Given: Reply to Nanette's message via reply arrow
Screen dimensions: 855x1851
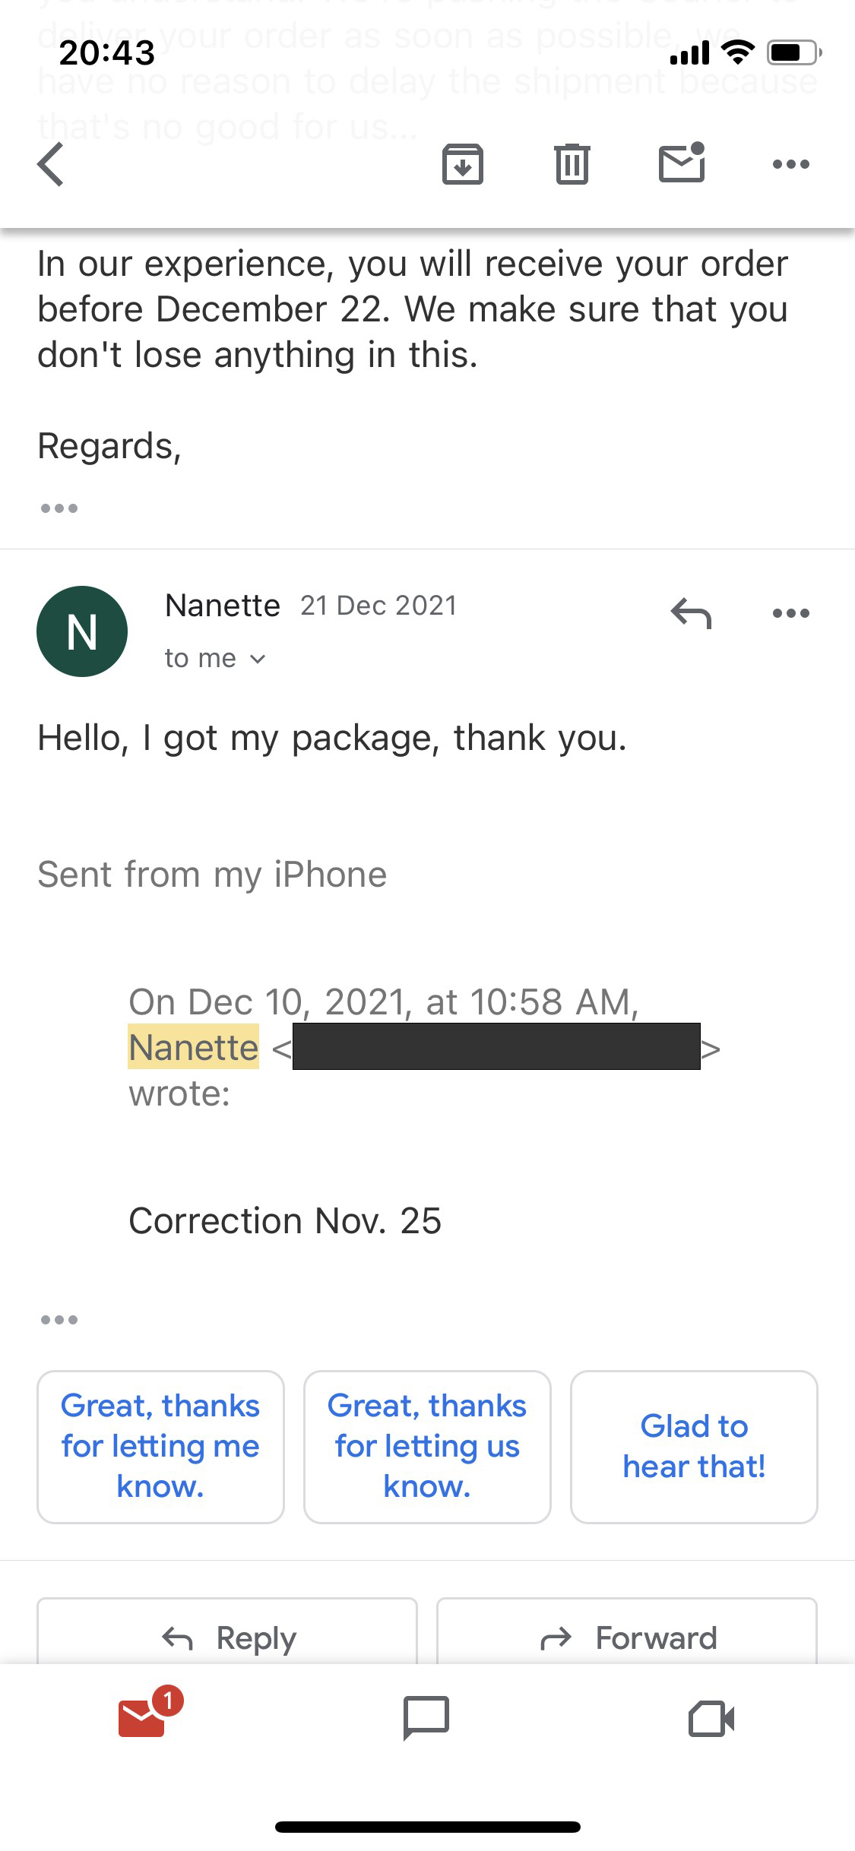Looking at the screenshot, I should [x=692, y=615].
